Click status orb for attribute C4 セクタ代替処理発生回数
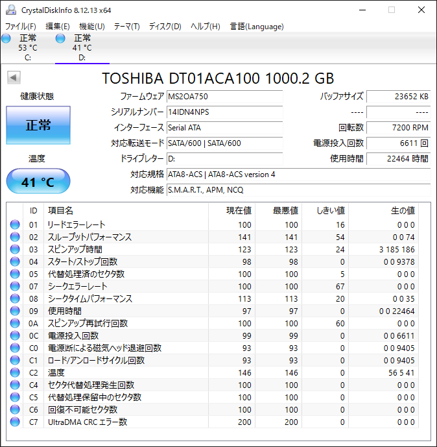Viewport: 437px width, 447px height. pos(15,385)
